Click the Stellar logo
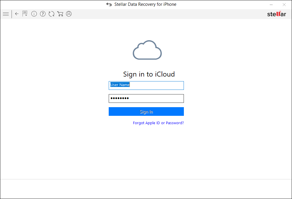 click(277, 14)
